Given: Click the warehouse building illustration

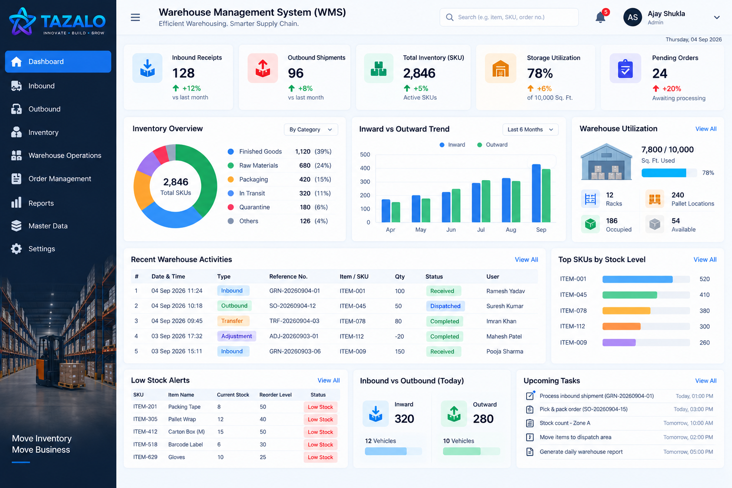Looking at the screenshot, I should point(606,162).
